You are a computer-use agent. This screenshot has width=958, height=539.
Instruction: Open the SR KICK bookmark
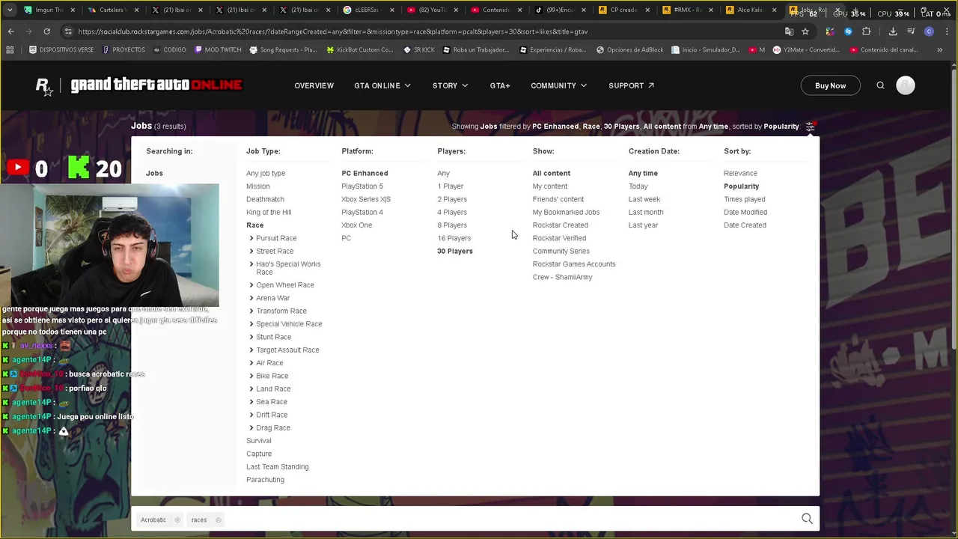click(418, 50)
